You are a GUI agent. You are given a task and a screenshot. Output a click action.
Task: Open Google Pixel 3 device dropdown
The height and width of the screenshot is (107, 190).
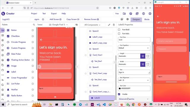click(x=58, y=25)
